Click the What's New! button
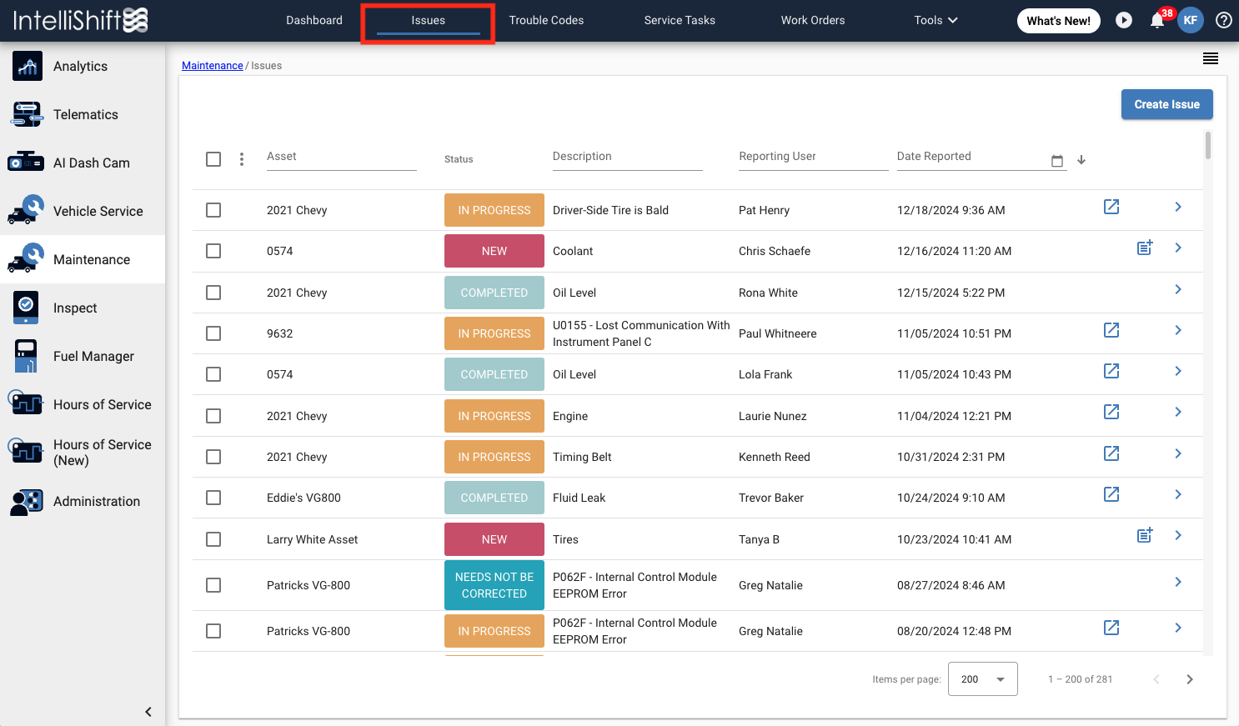Screen dimensions: 1239x726 point(1058,21)
